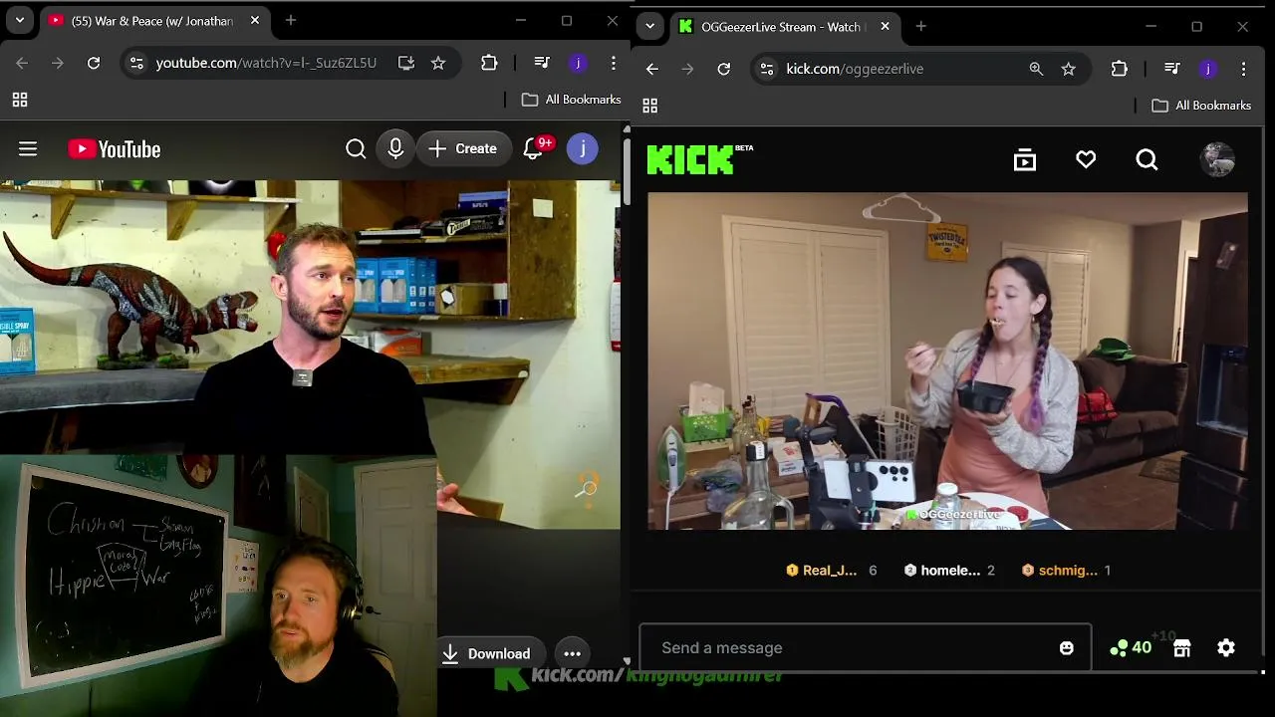This screenshot has width=1275, height=717.
Task: Open Kick following heart icon
Action: click(x=1086, y=159)
